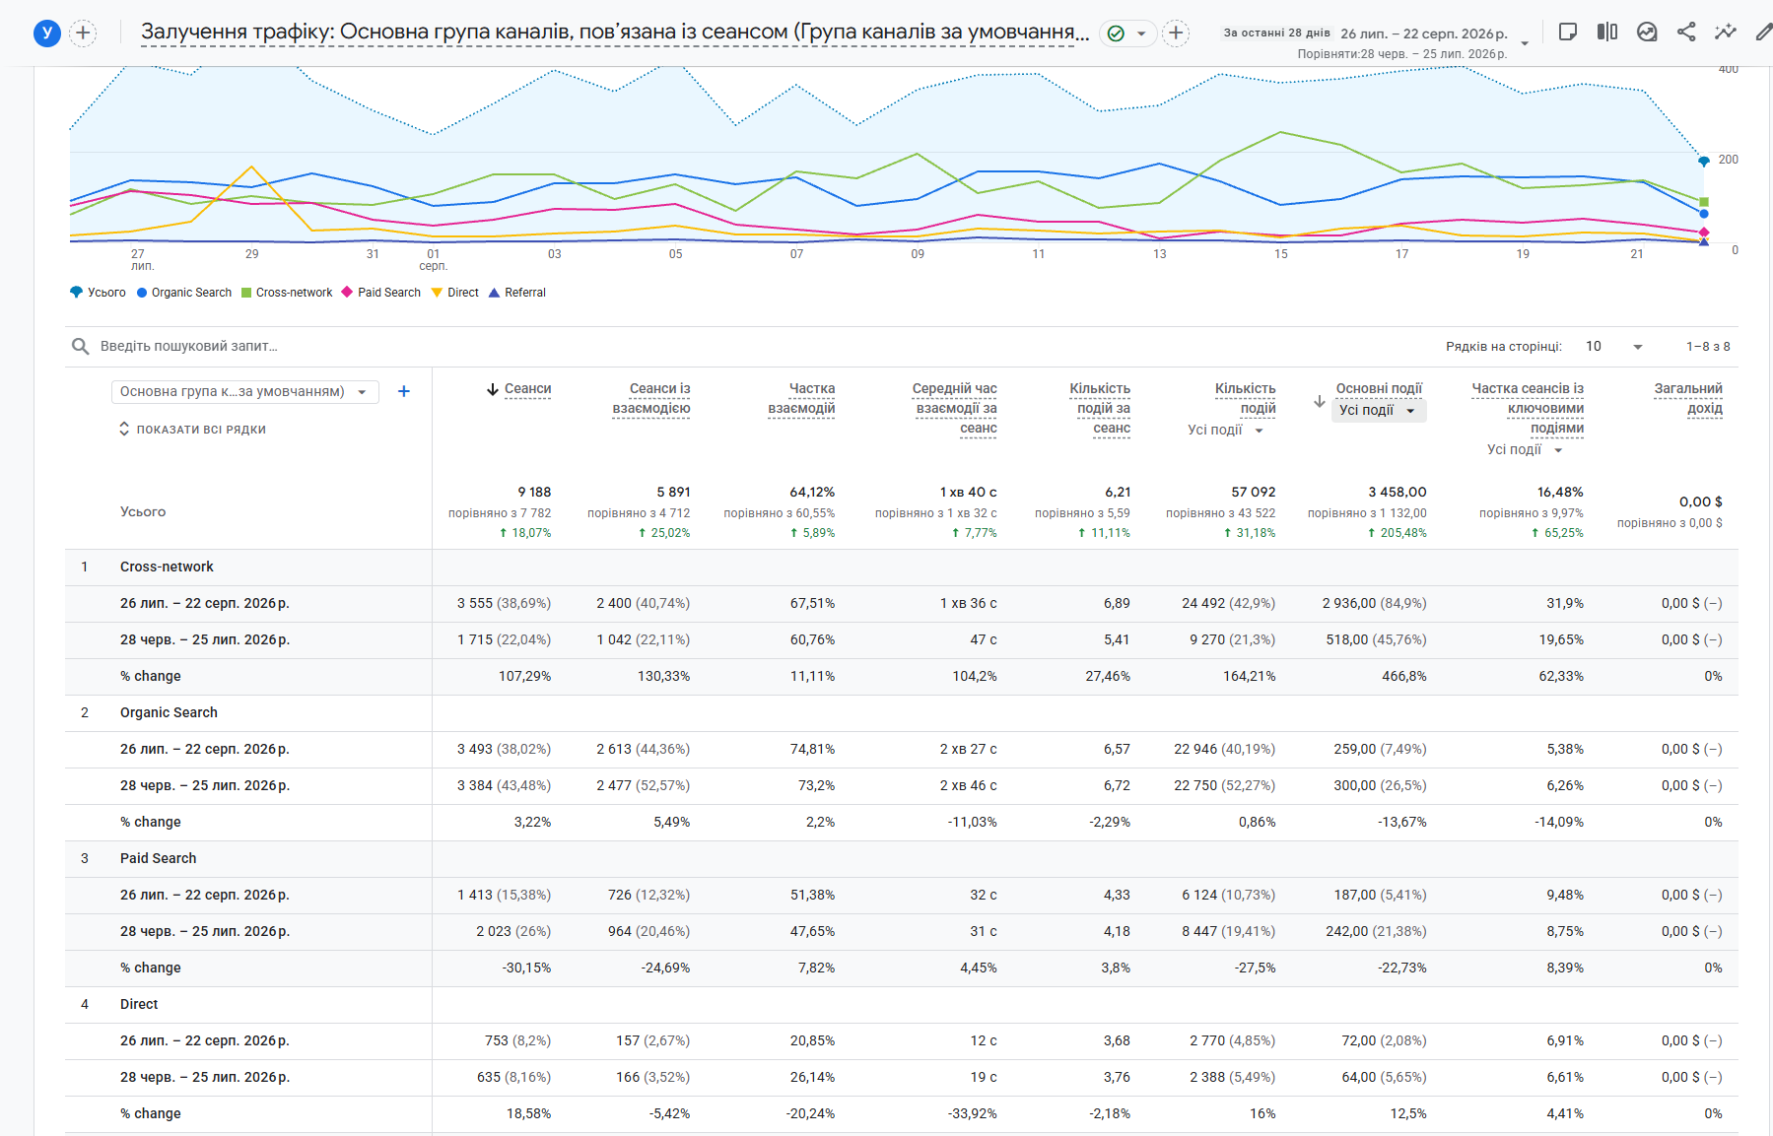Open the annotations note icon

1567,32
